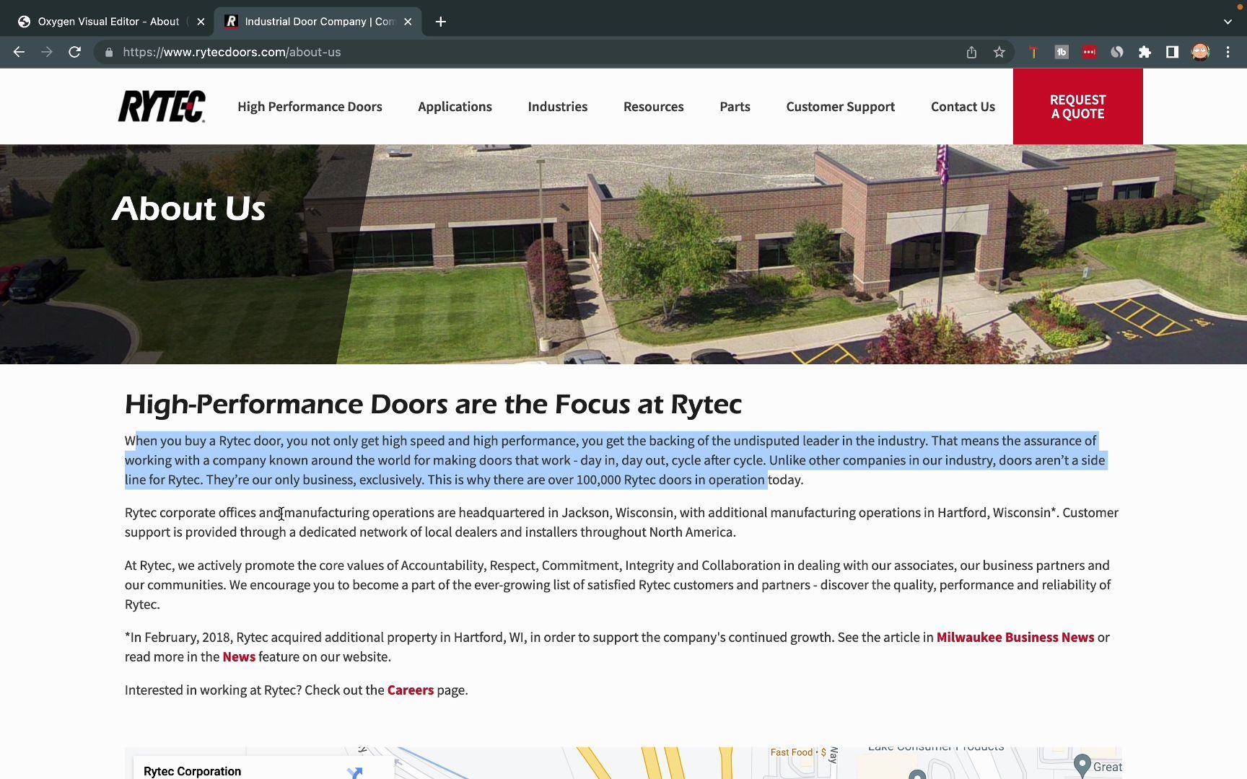The image size is (1247, 779).
Task: Bookmark this page with star icon
Action: coord(999,52)
